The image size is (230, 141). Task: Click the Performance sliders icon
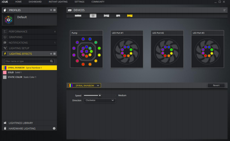point(5,31)
